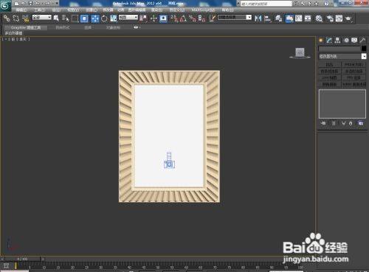Click the Edit Named Selection Sets icon
Viewport: 369px width, 272px height.
tap(213, 18)
